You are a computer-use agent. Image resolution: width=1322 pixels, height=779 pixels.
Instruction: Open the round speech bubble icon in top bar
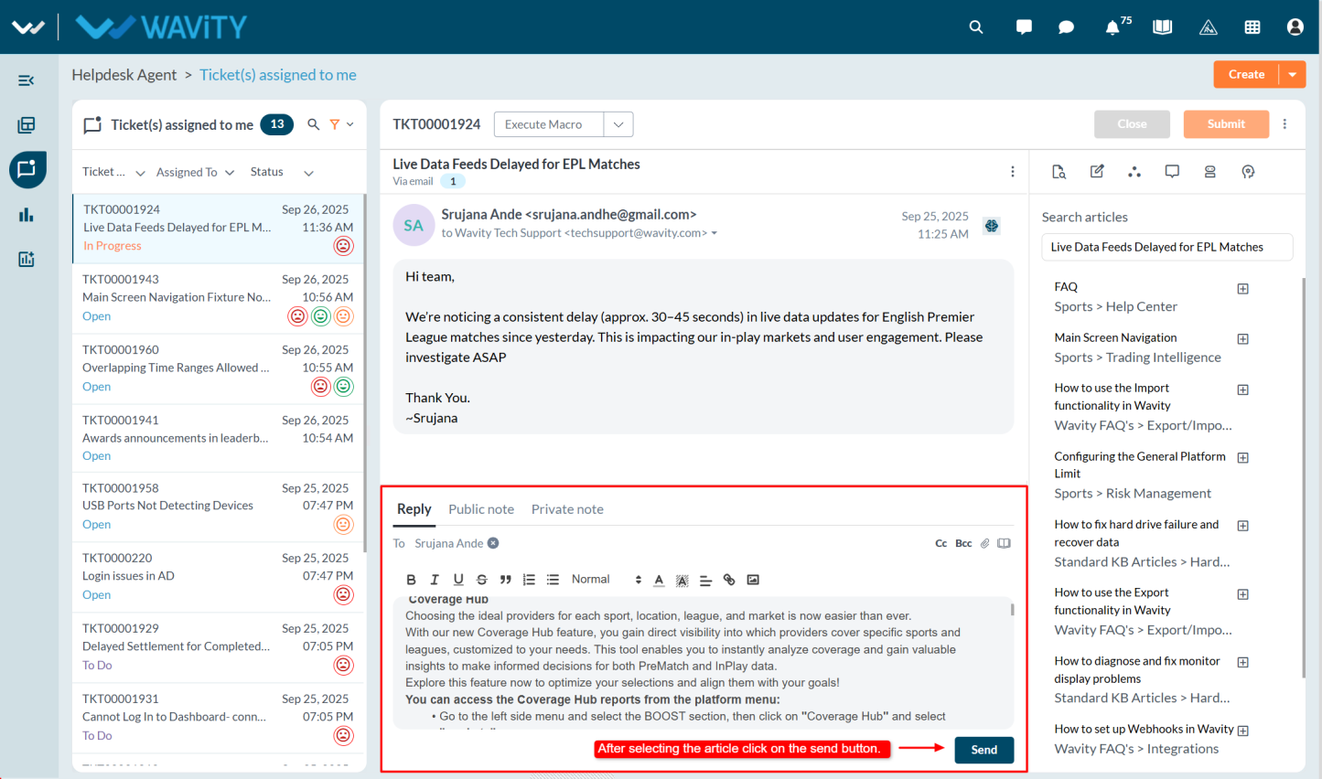point(1066,27)
